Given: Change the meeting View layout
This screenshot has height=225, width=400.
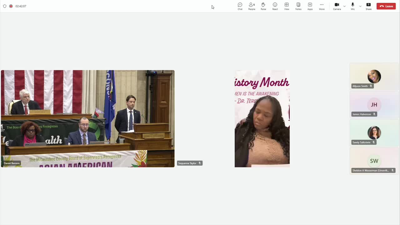Looking at the screenshot, I should [x=287, y=6].
